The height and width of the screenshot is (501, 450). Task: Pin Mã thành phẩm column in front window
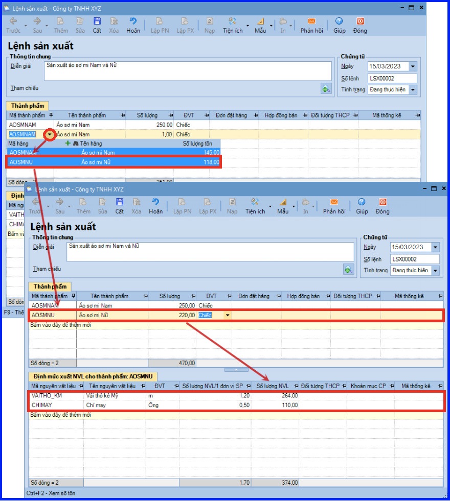point(73,296)
